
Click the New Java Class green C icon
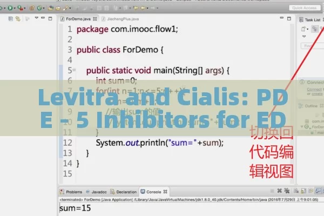click(x=39, y=8)
